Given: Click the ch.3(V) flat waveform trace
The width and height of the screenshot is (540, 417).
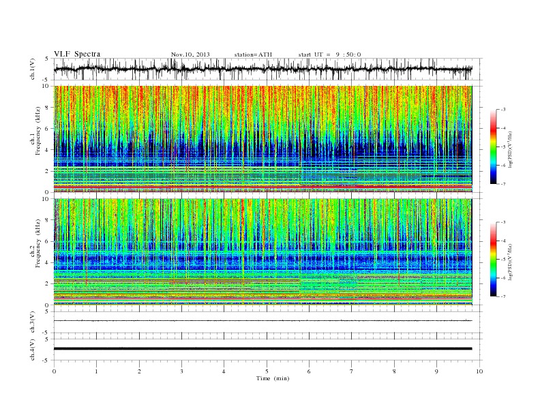Looking at the screenshot, I should coord(262,321).
